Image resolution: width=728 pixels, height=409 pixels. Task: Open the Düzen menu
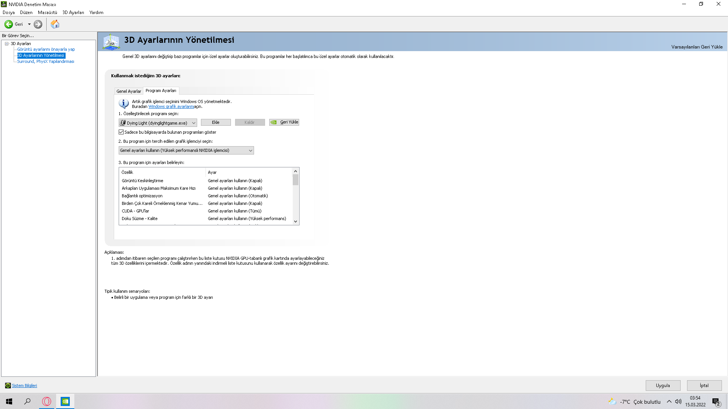click(26, 12)
